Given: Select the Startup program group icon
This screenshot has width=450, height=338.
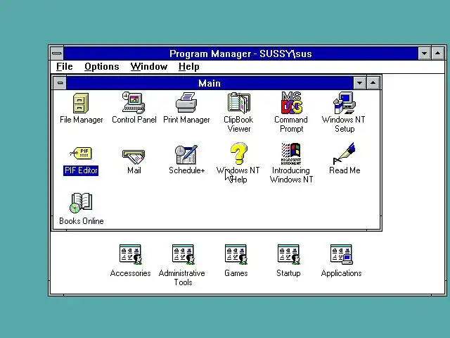Looking at the screenshot, I should (289, 254).
